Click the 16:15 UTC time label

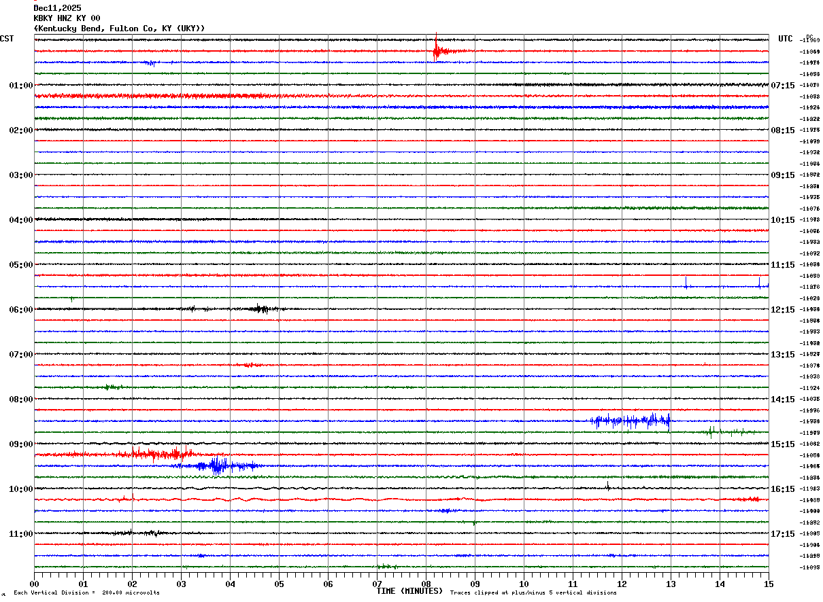coord(783,489)
